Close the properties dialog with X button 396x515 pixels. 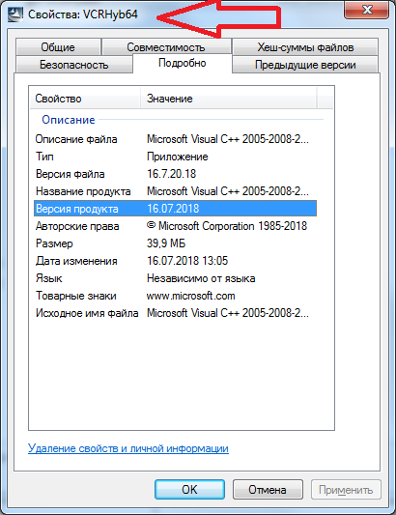point(366,10)
